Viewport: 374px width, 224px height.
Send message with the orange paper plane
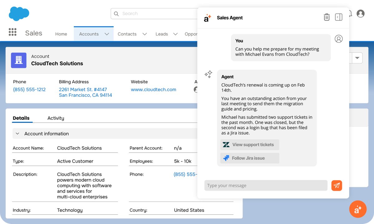coord(337,185)
